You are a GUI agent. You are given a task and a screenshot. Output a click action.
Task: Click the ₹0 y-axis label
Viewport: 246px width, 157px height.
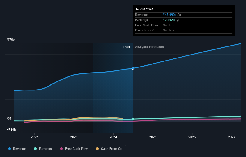(9, 118)
